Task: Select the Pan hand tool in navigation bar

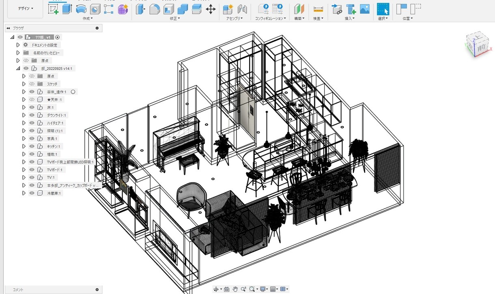Action: (x=235, y=289)
